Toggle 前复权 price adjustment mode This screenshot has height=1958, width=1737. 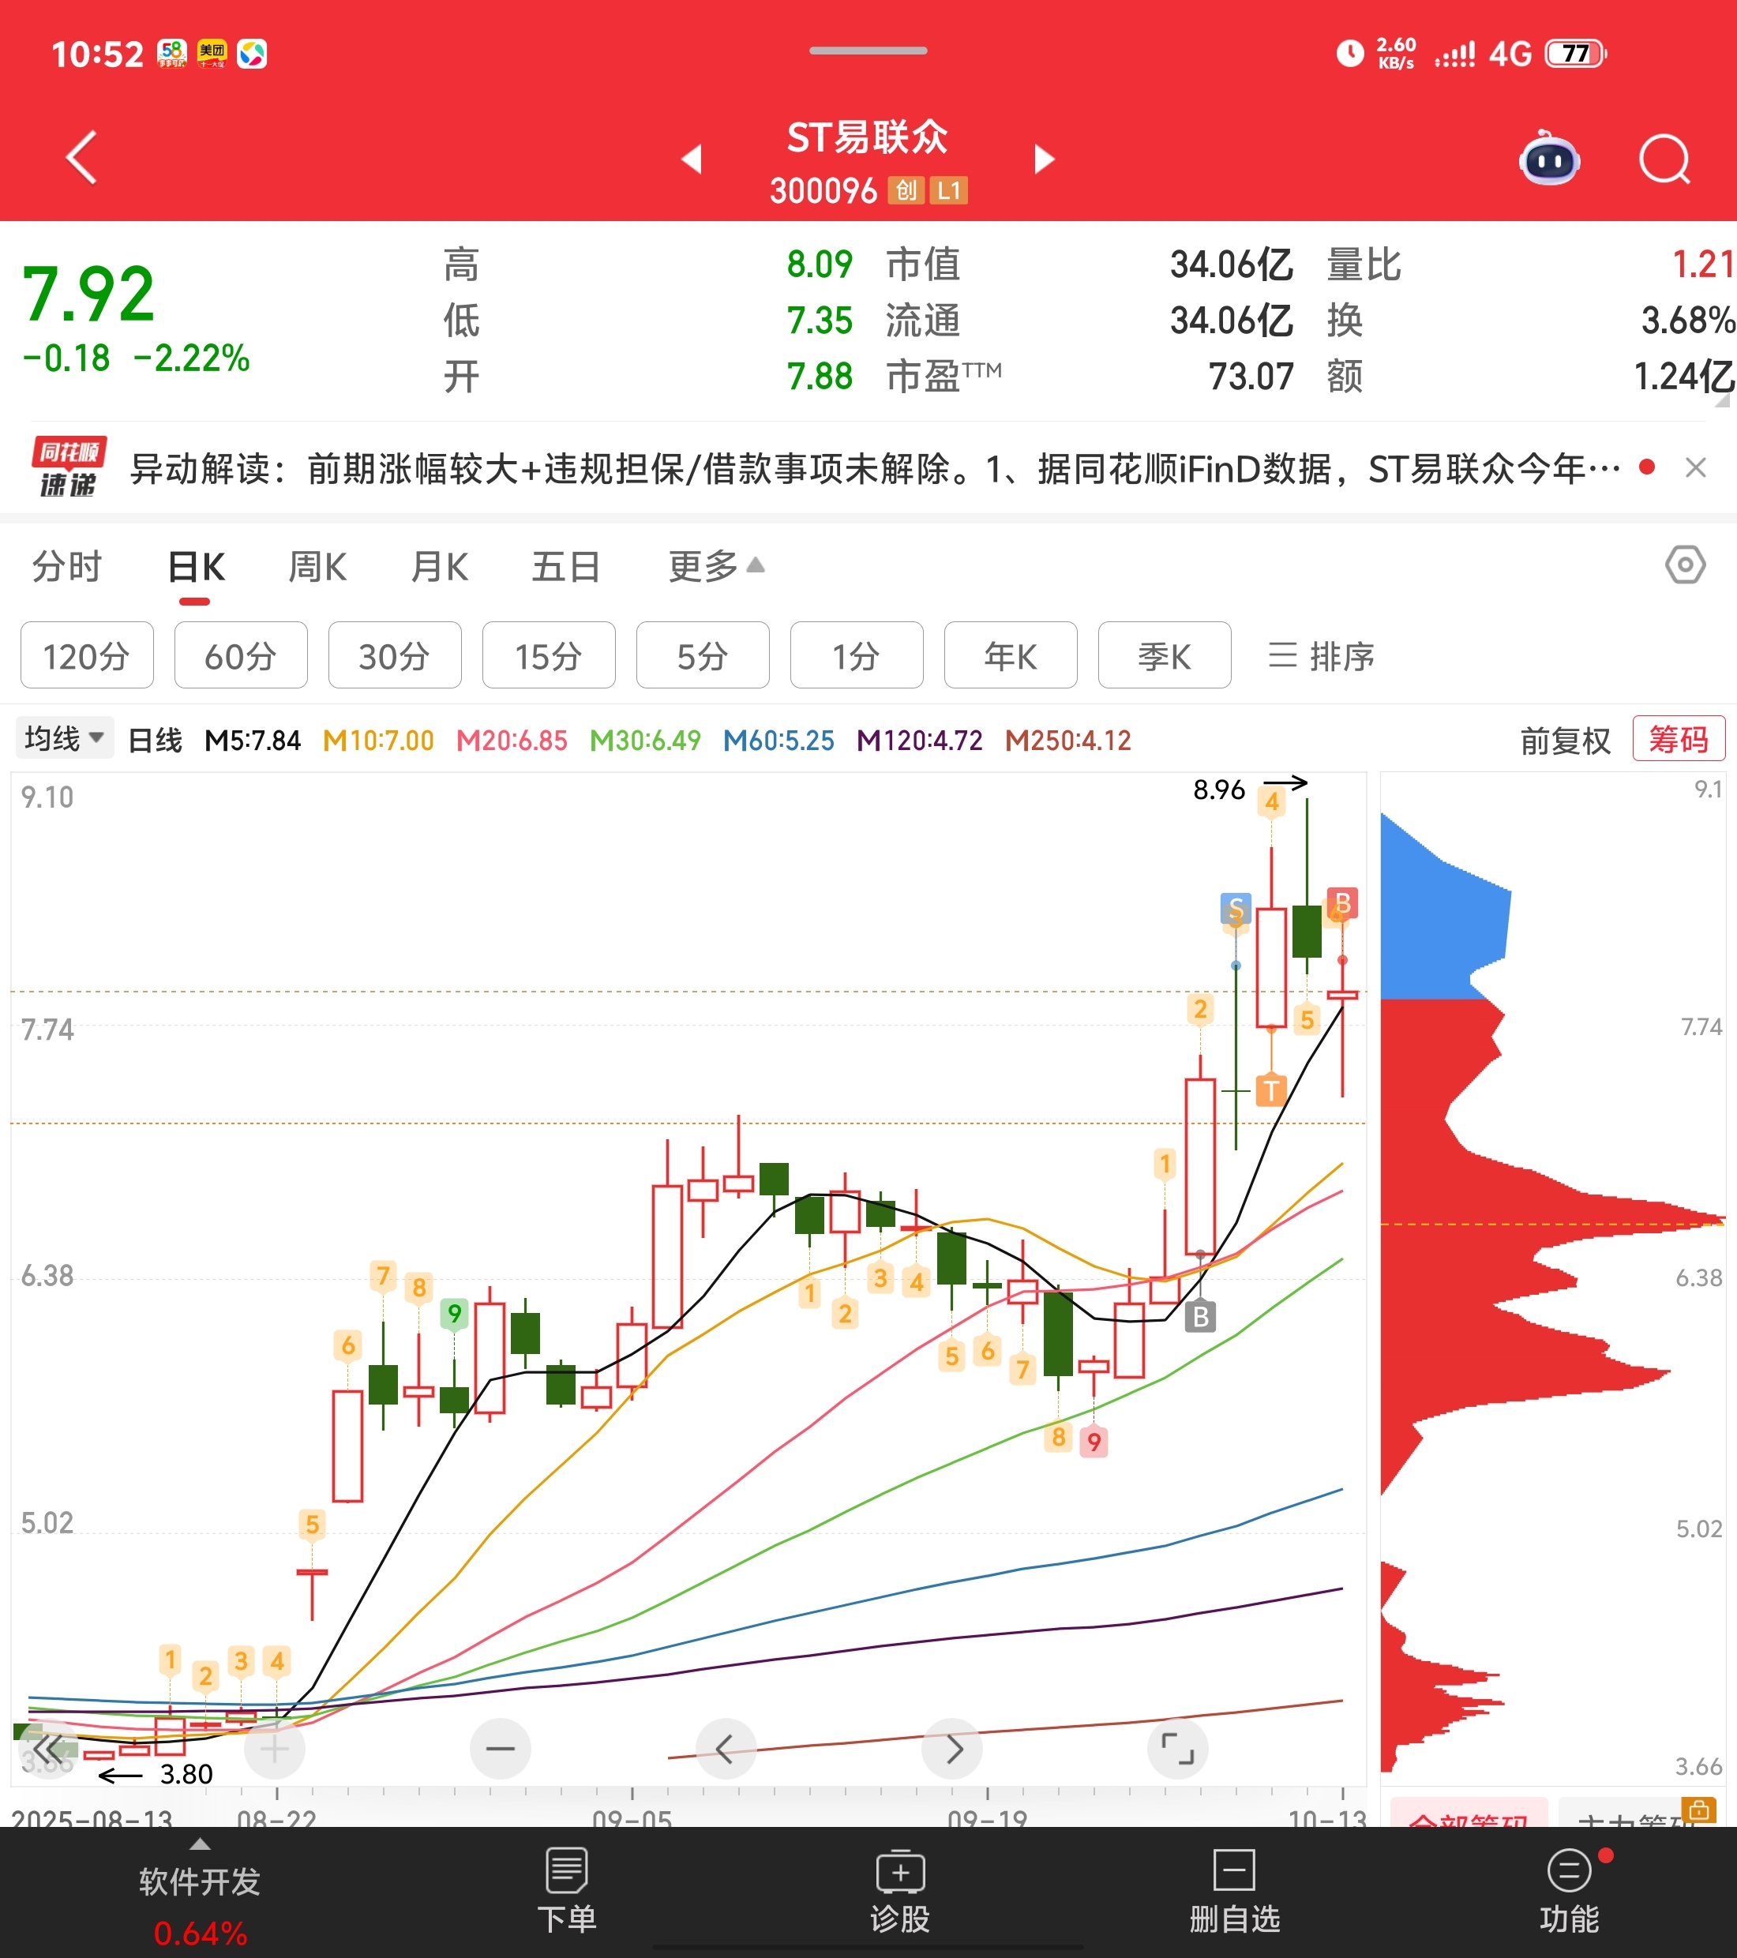click(1565, 741)
